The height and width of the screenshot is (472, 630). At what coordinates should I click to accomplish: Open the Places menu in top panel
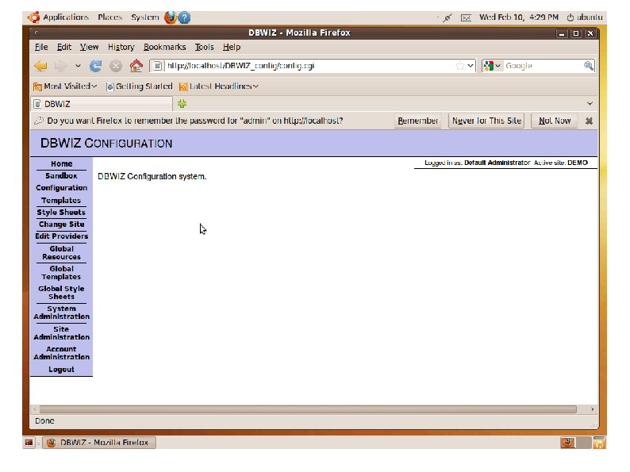[x=109, y=17]
